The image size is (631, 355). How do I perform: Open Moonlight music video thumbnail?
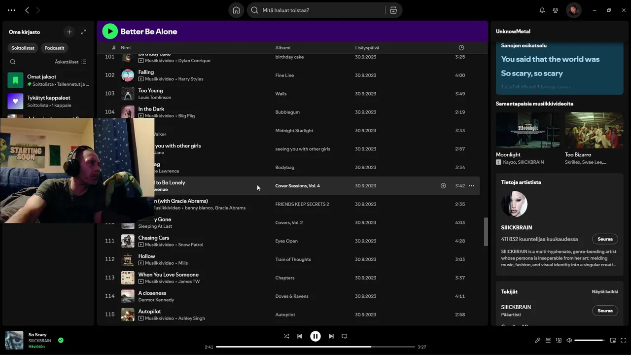point(527,130)
